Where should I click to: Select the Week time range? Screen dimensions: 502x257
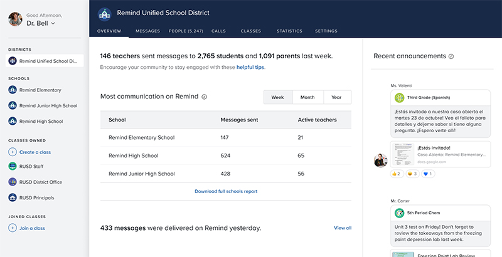pos(278,97)
